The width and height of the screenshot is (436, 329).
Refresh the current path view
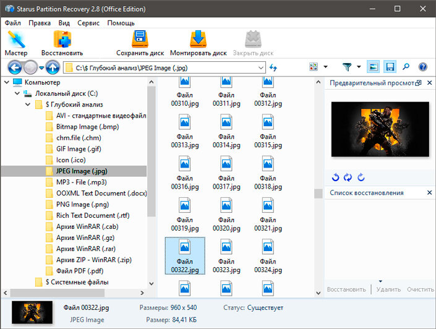(x=273, y=67)
